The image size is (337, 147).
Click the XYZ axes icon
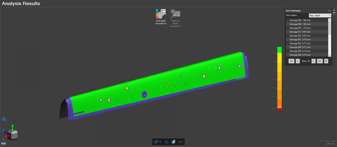click(x=3, y=144)
